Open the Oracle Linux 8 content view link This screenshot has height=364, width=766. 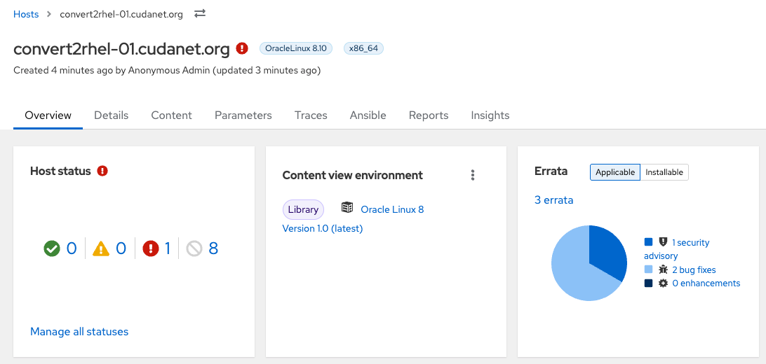tap(392, 209)
